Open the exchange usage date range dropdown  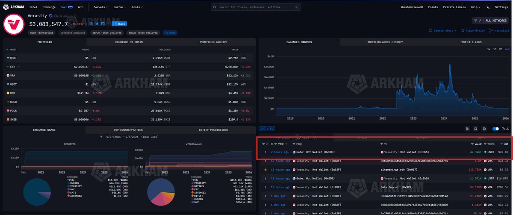129,137
